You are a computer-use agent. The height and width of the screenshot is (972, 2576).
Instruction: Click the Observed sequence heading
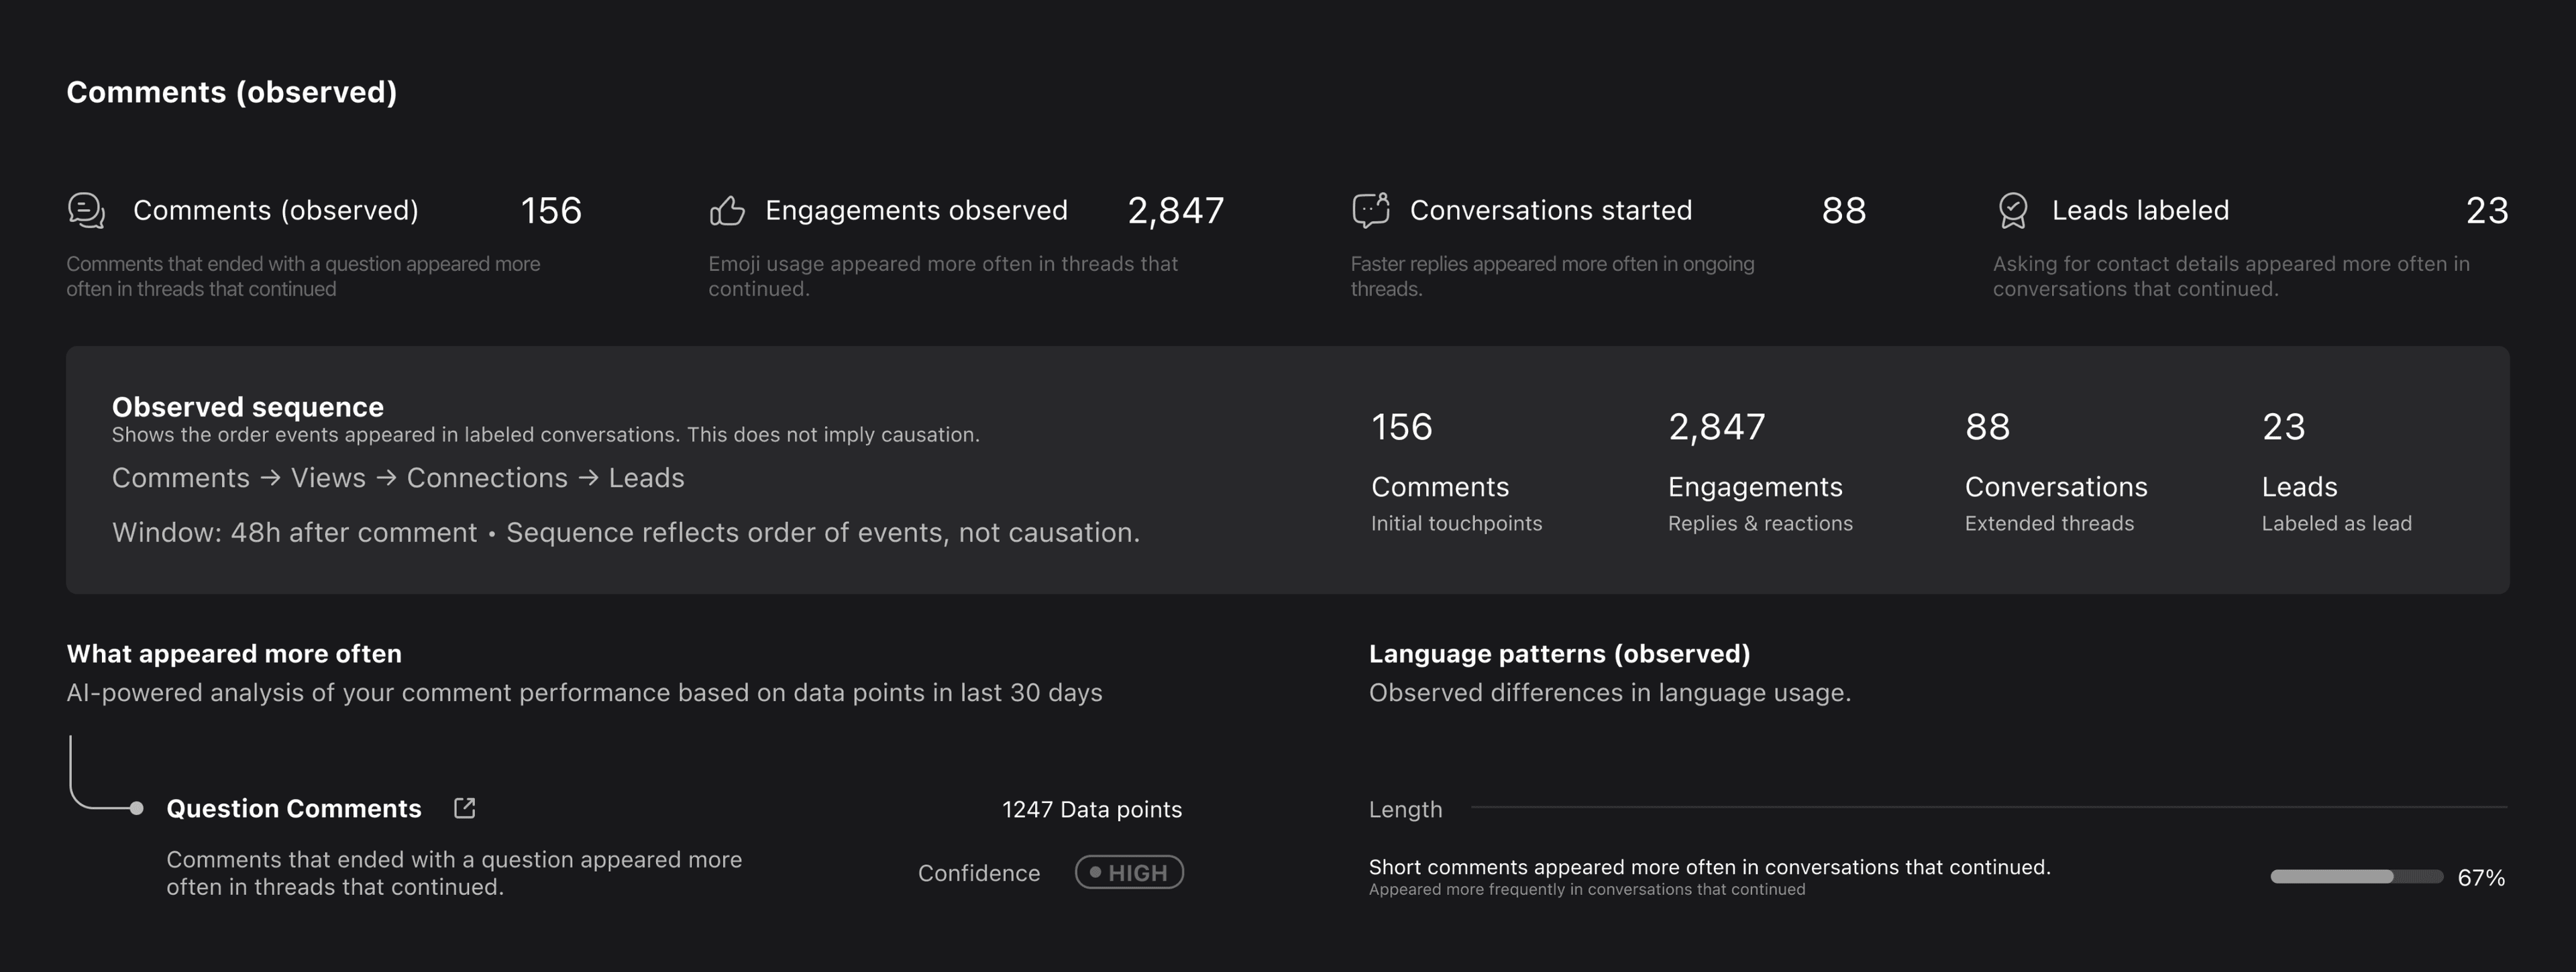(248, 407)
